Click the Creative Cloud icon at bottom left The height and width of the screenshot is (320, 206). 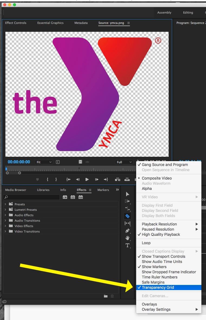click(4, 302)
